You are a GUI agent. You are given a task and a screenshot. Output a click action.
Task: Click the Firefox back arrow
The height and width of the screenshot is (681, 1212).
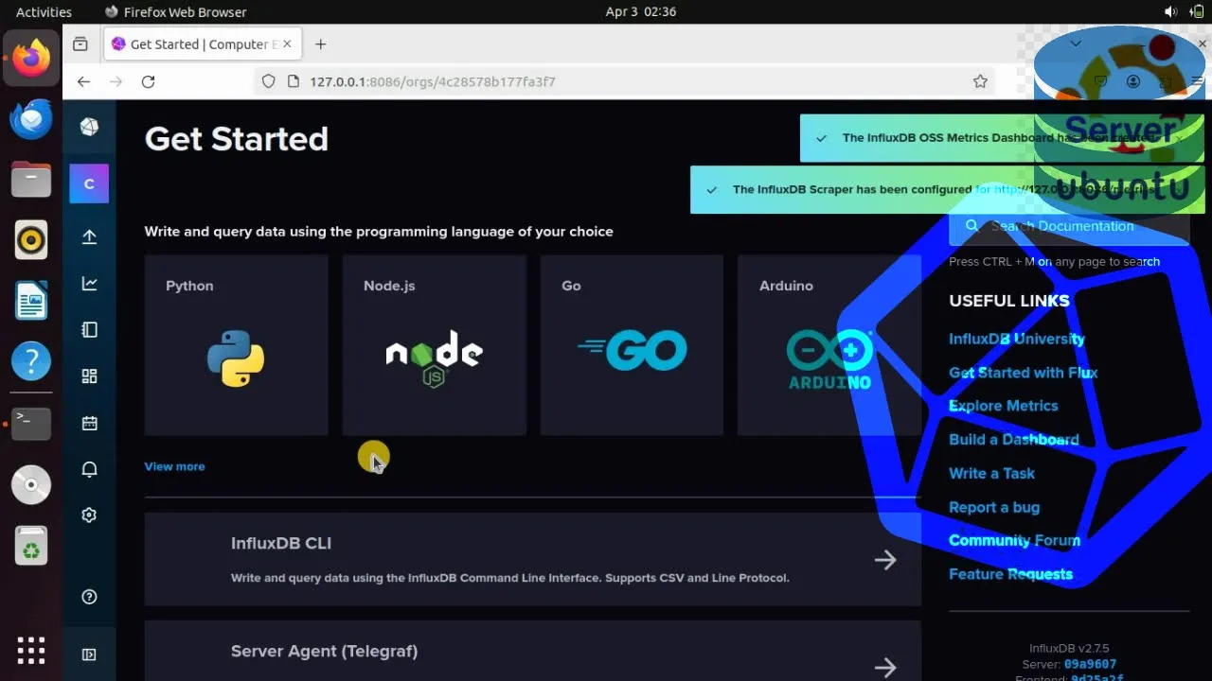(x=83, y=81)
